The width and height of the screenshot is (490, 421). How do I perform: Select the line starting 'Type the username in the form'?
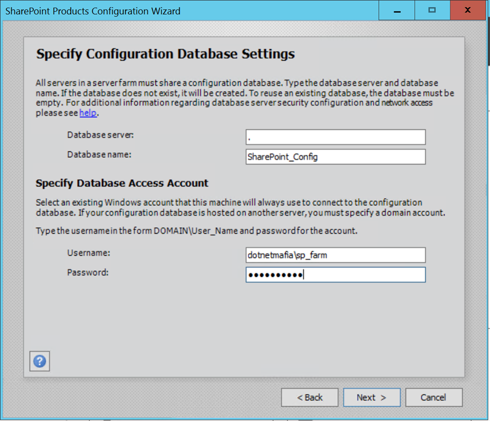tap(197, 231)
